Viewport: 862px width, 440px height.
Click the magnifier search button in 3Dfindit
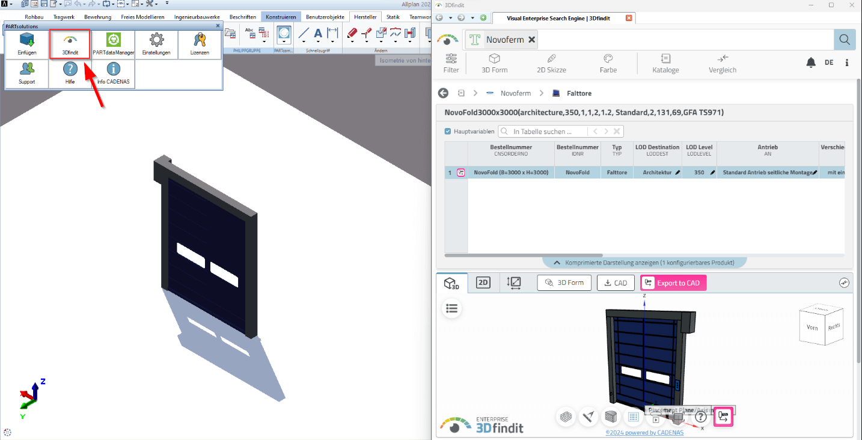845,40
